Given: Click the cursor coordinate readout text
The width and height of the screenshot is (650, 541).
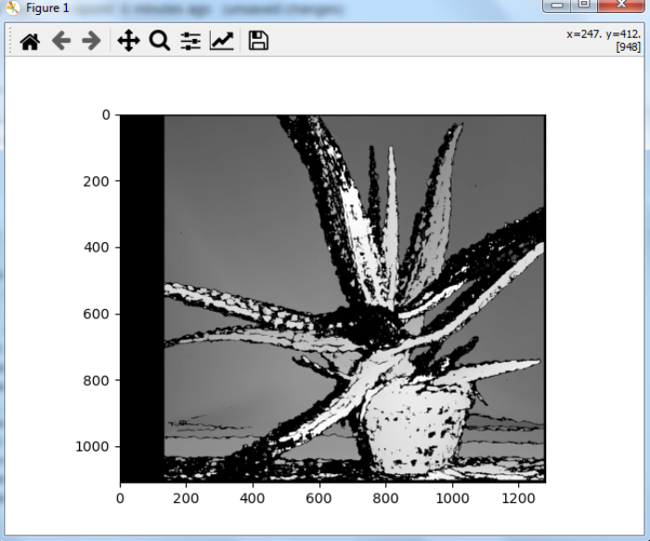Looking at the screenshot, I should click(x=604, y=40).
